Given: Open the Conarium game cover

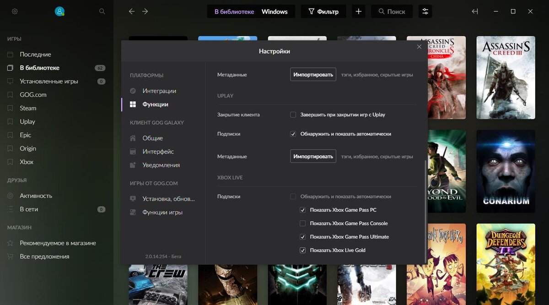Looking at the screenshot, I should (506, 171).
